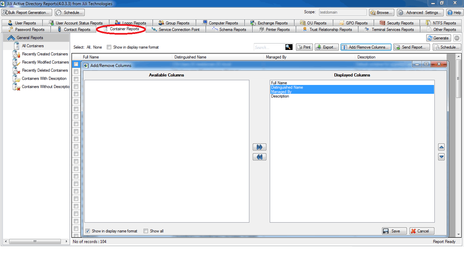Click the add column right-arrows button

[260, 147]
